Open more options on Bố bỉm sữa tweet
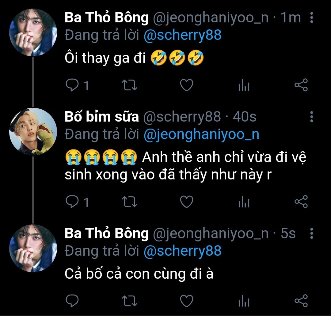Image resolution: width=331 pixels, height=316 pixels. pos(311,117)
